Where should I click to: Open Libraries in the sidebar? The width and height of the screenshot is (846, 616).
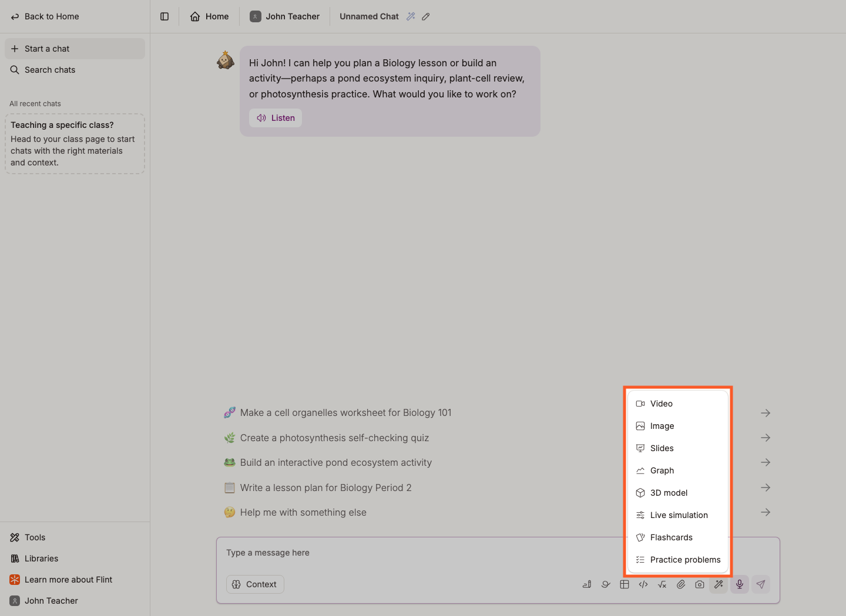pos(75,559)
